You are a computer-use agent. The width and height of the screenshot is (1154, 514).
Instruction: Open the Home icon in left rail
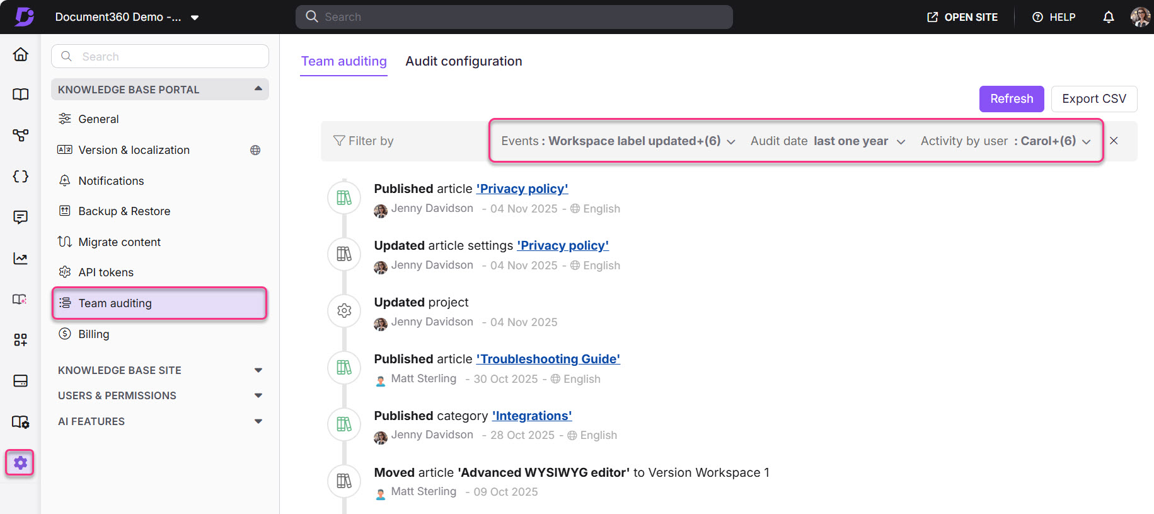pos(21,54)
